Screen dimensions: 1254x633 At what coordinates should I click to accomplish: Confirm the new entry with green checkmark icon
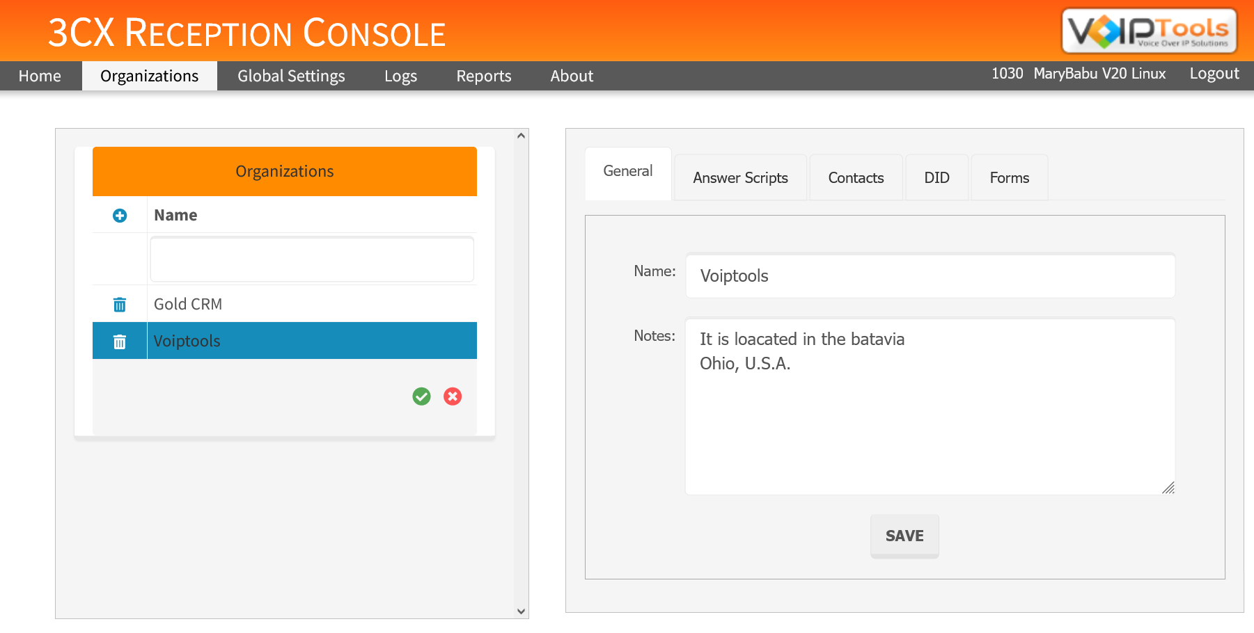[421, 396]
